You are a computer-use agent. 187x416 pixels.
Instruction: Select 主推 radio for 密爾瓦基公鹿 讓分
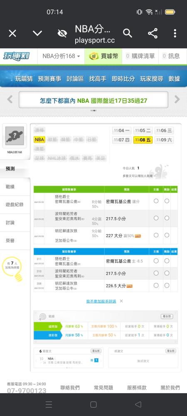[156, 201]
